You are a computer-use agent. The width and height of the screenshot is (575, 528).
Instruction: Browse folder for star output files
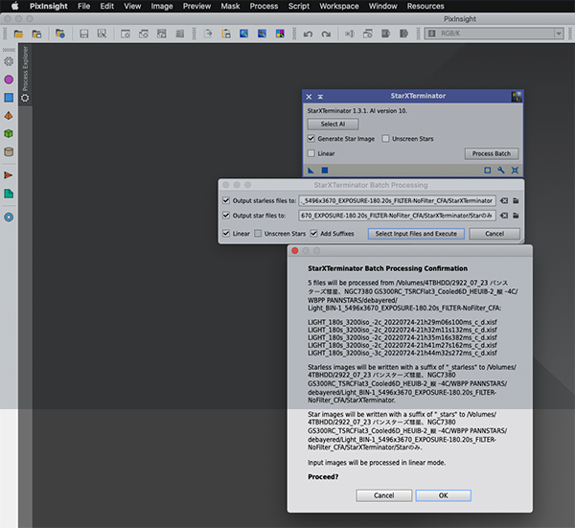point(516,216)
